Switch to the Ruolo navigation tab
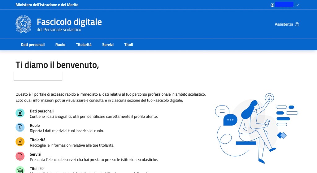The width and height of the screenshot is (317, 173). (60, 45)
